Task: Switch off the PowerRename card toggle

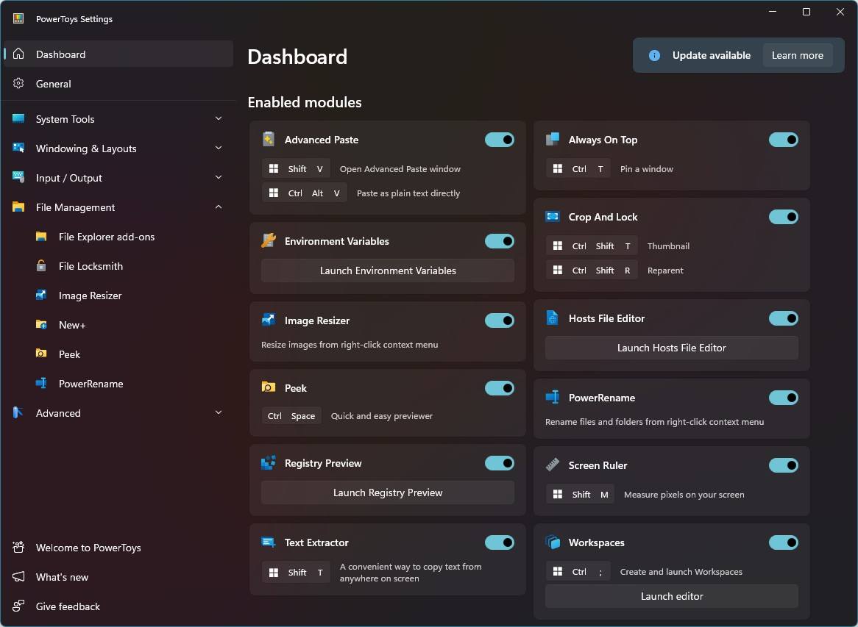Action: [784, 398]
